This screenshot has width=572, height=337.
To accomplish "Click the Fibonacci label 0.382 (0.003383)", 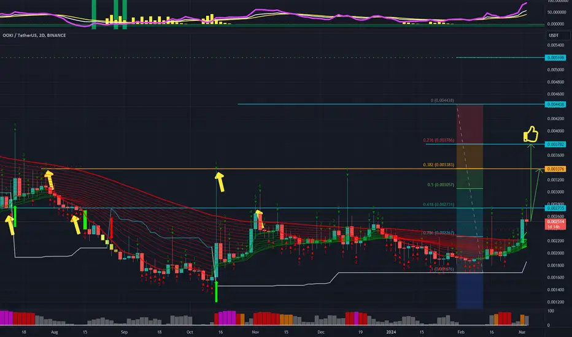I will 438,165.
